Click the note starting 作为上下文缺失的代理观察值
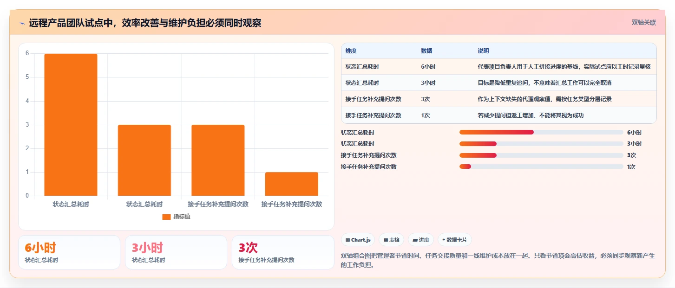675x288 pixels. (x=544, y=99)
